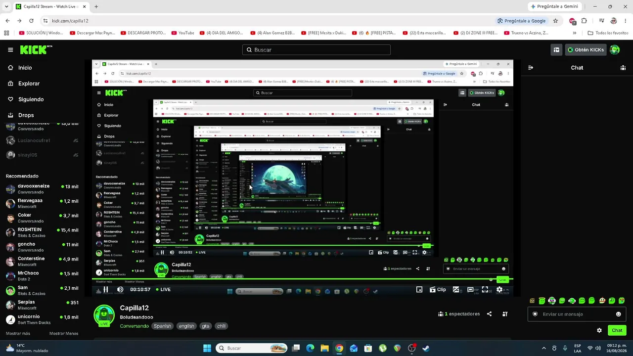
Task: Click the 1 espectadores viewer count
Action: (459, 314)
